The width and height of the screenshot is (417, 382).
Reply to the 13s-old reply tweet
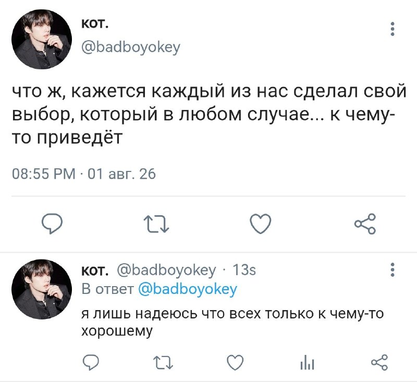pos(91,362)
